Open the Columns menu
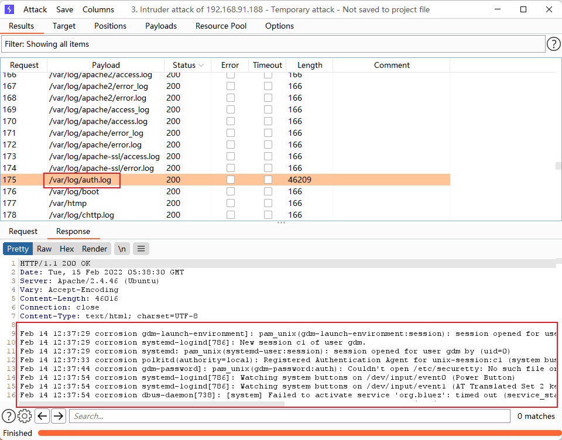562x440 pixels. tap(98, 10)
